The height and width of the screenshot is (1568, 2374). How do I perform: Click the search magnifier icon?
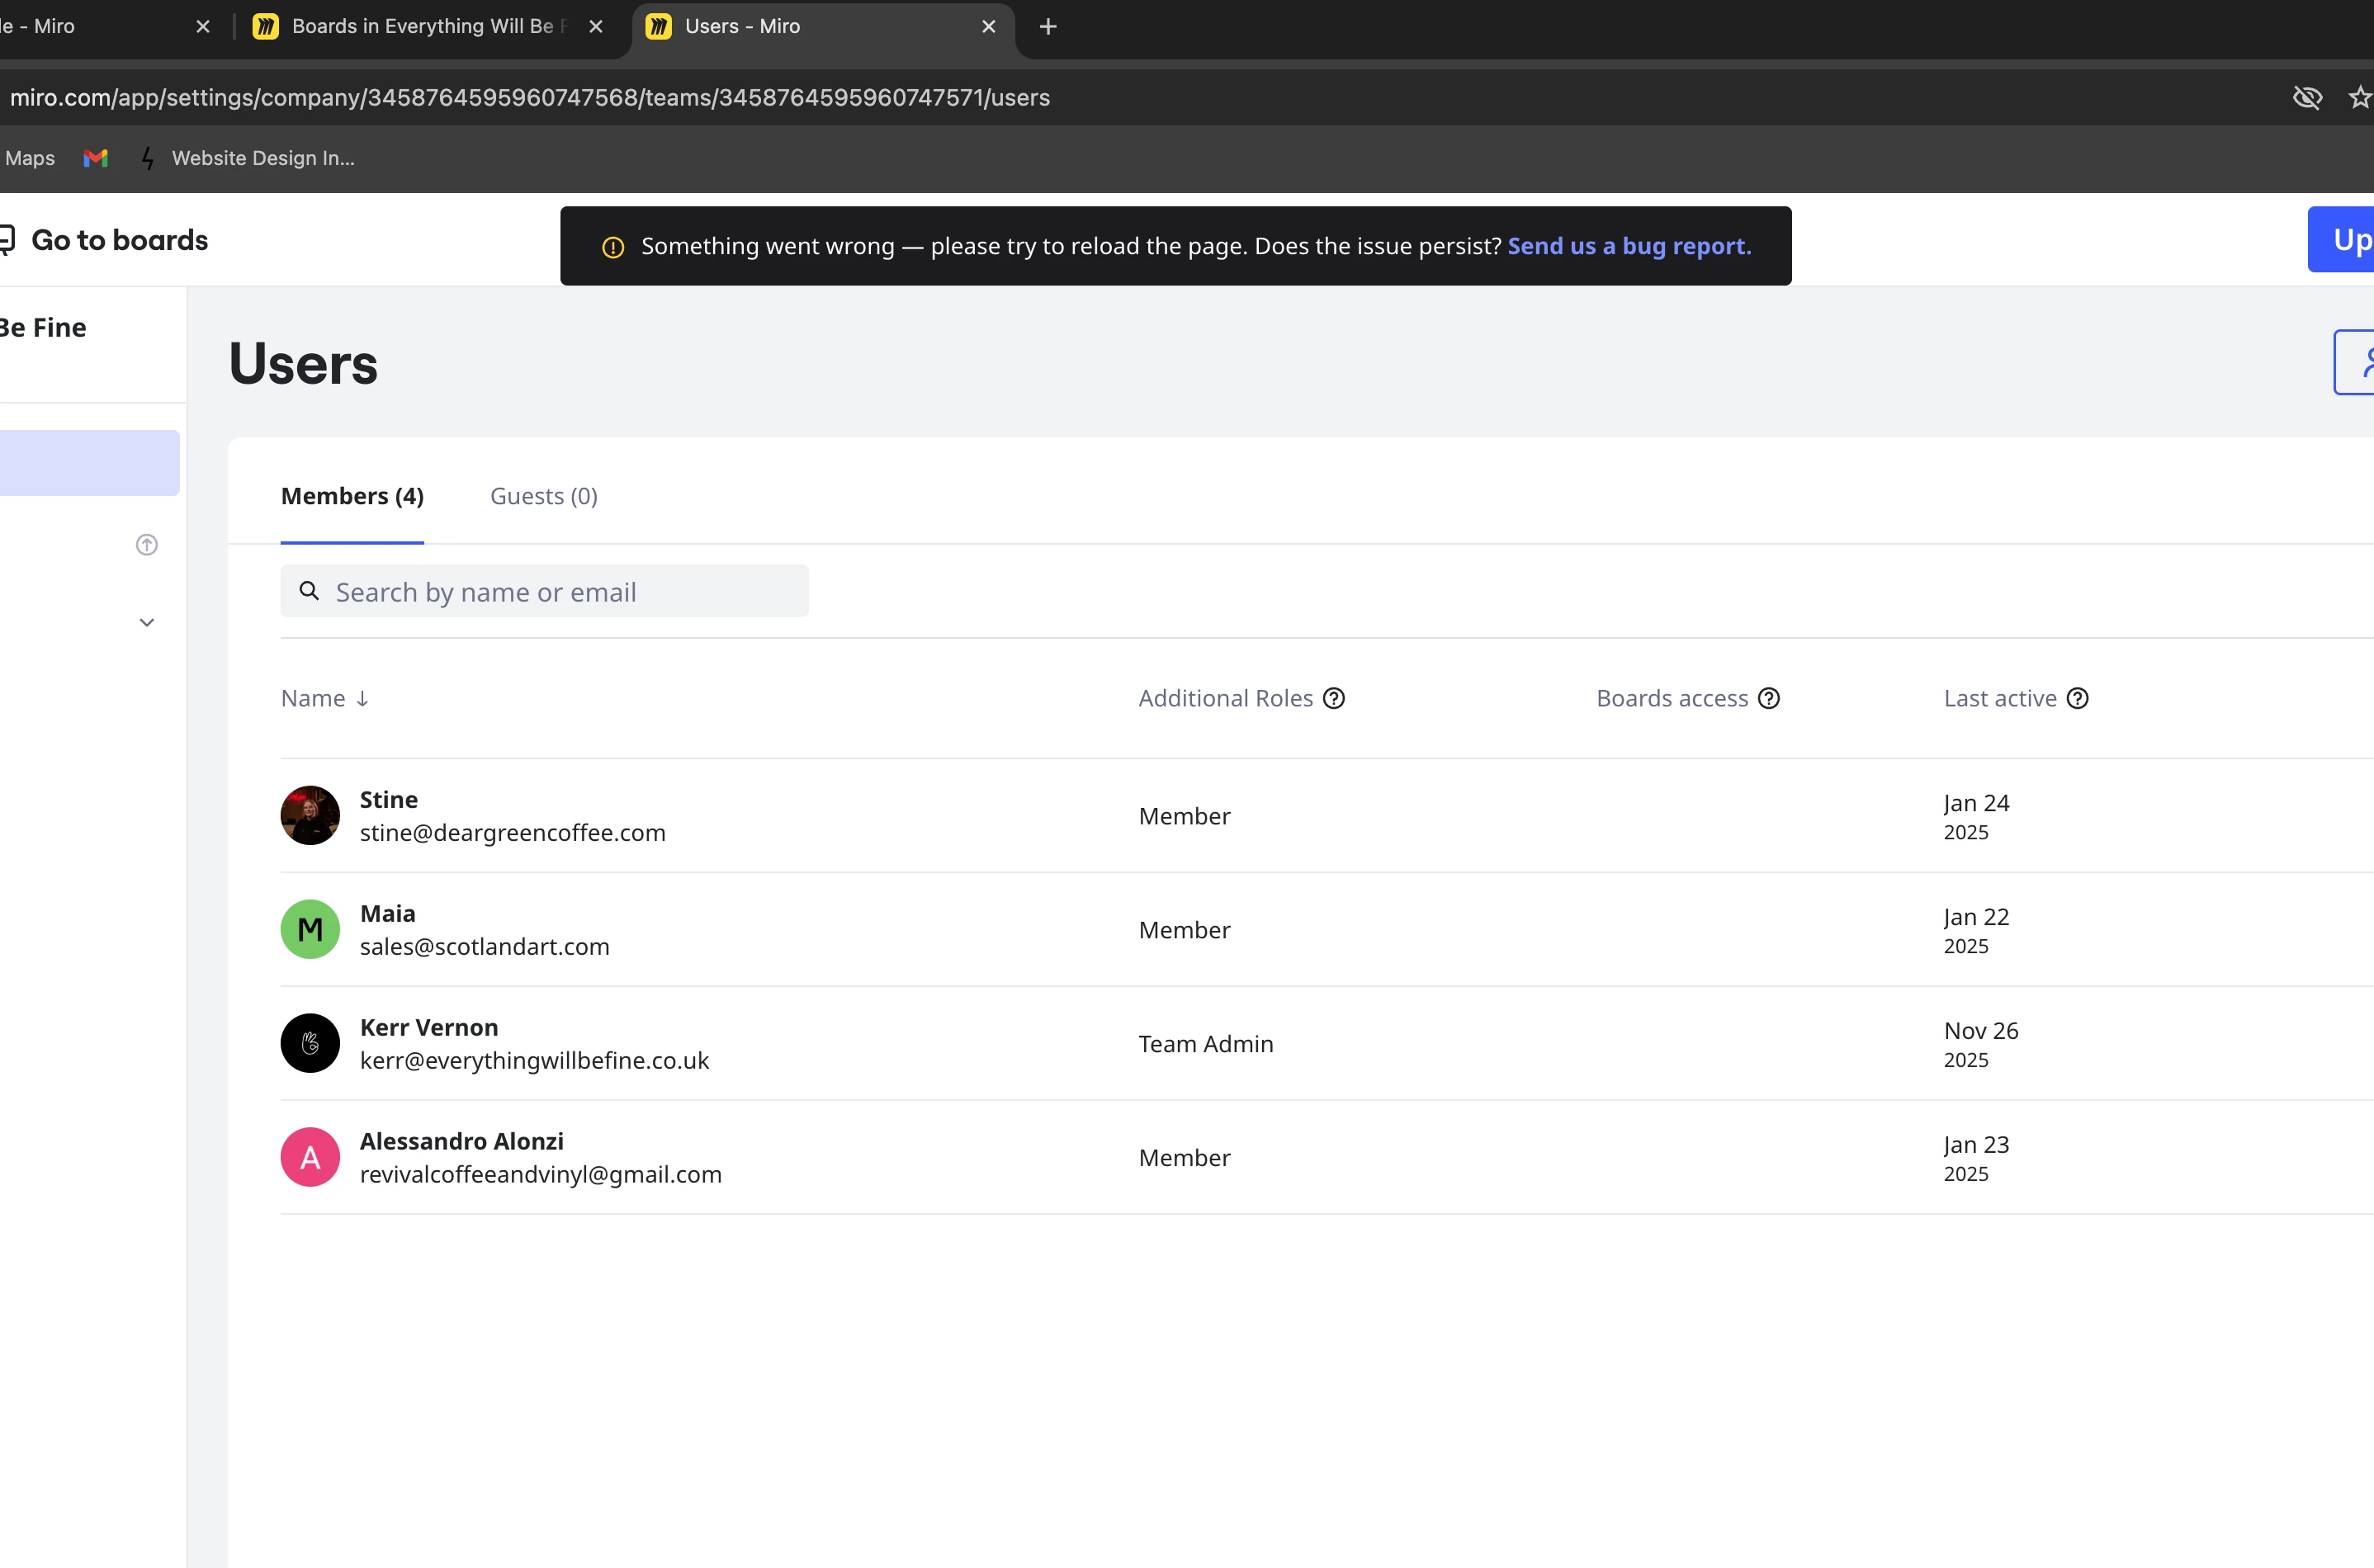click(310, 591)
